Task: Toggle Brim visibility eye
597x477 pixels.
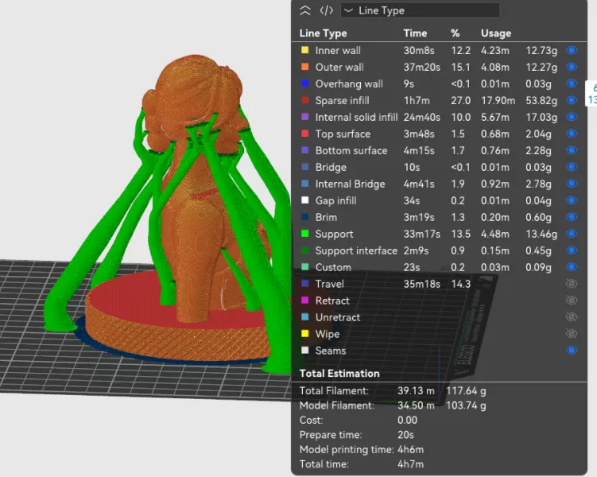Action: point(572,217)
